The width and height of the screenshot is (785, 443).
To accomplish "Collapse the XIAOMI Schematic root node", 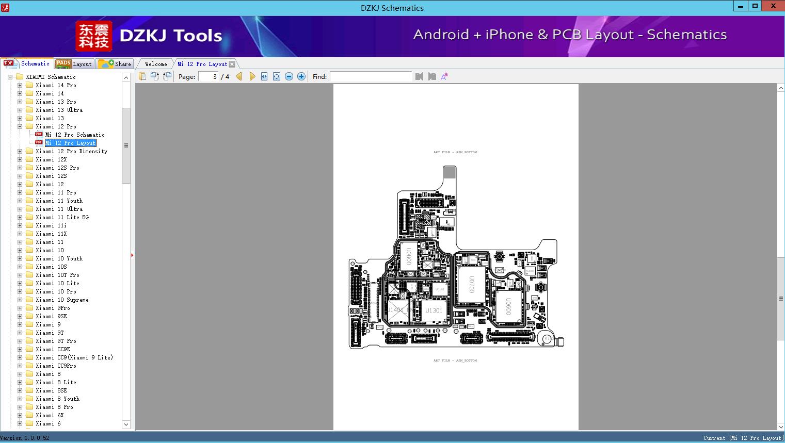I will click(x=10, y=77).
